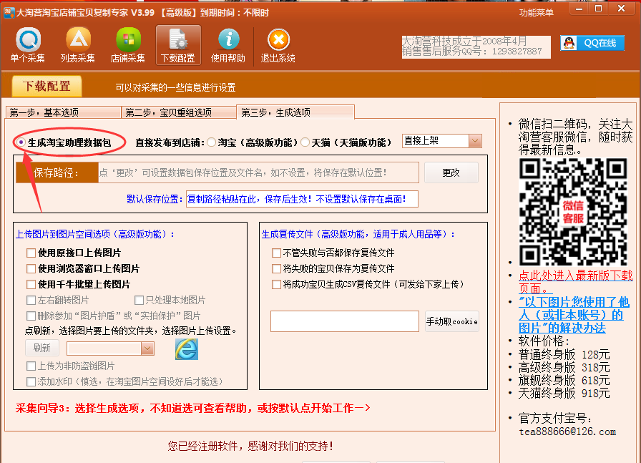Image resolution: width=641 pixels, height=463 pixels.
Task: Click the 旗舰终身版 618元 price text
Action: coord(564,381)
